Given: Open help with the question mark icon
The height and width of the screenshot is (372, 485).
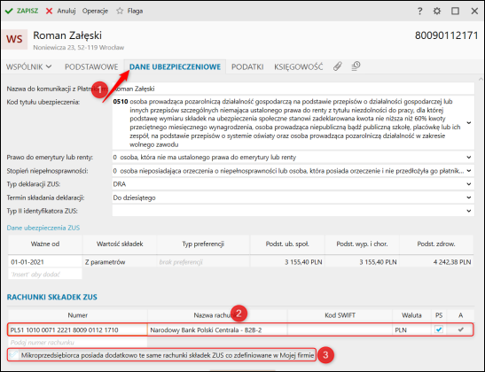Looking at the screenshot, I should [419, 12].
